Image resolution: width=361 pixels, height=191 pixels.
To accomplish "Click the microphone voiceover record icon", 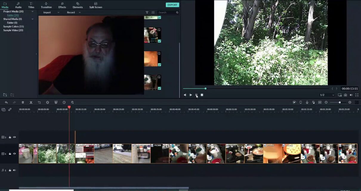I will click(307, 102).
